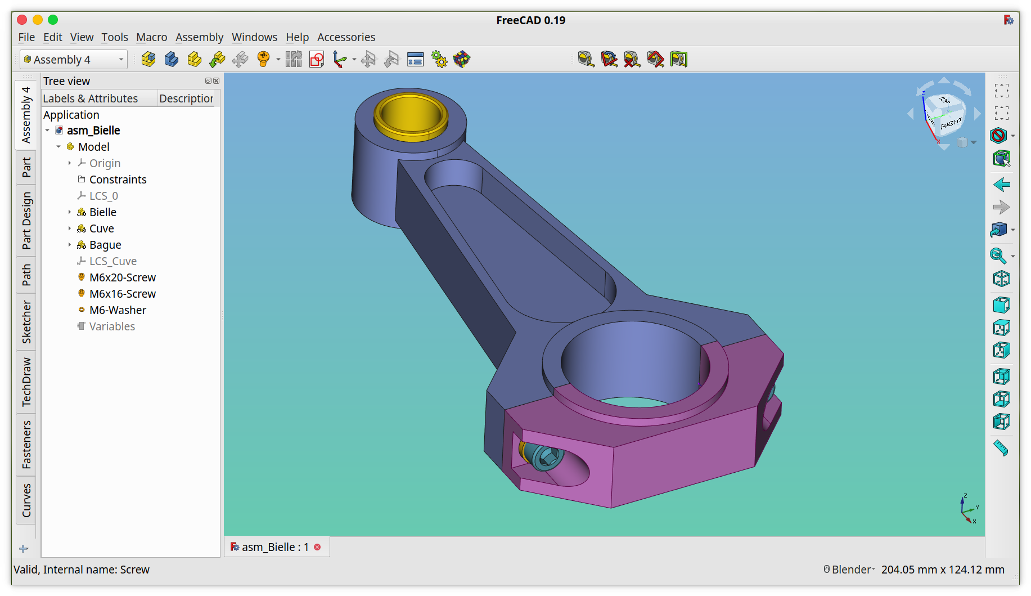The height and width of the screenshot is (596, 1031).
Task: Click the yellow New Part icon
Action: coord(194,59)
